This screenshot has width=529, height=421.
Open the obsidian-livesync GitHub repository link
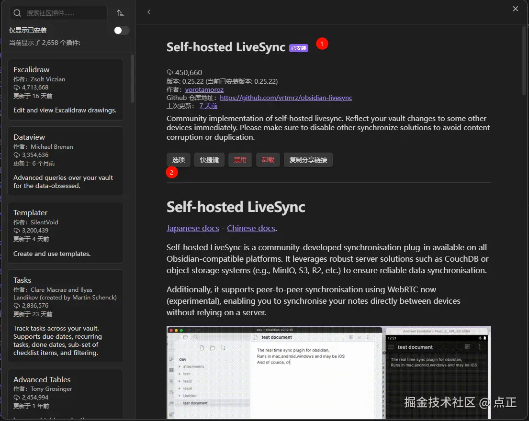click(286, 98)
